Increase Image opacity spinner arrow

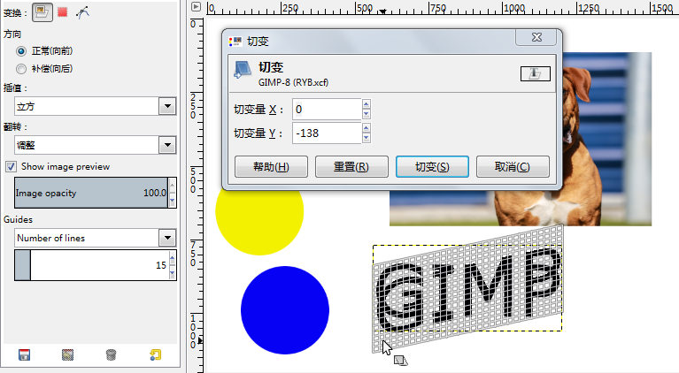click(x=173, y=185)
